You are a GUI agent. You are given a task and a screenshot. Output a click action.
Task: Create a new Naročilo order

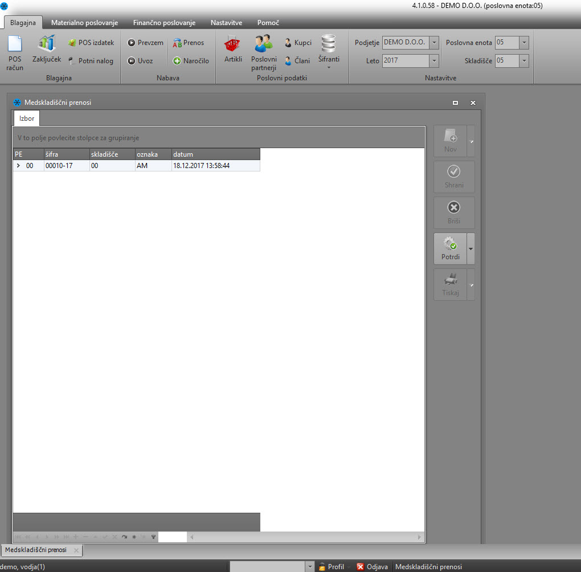tap(191, 61)
